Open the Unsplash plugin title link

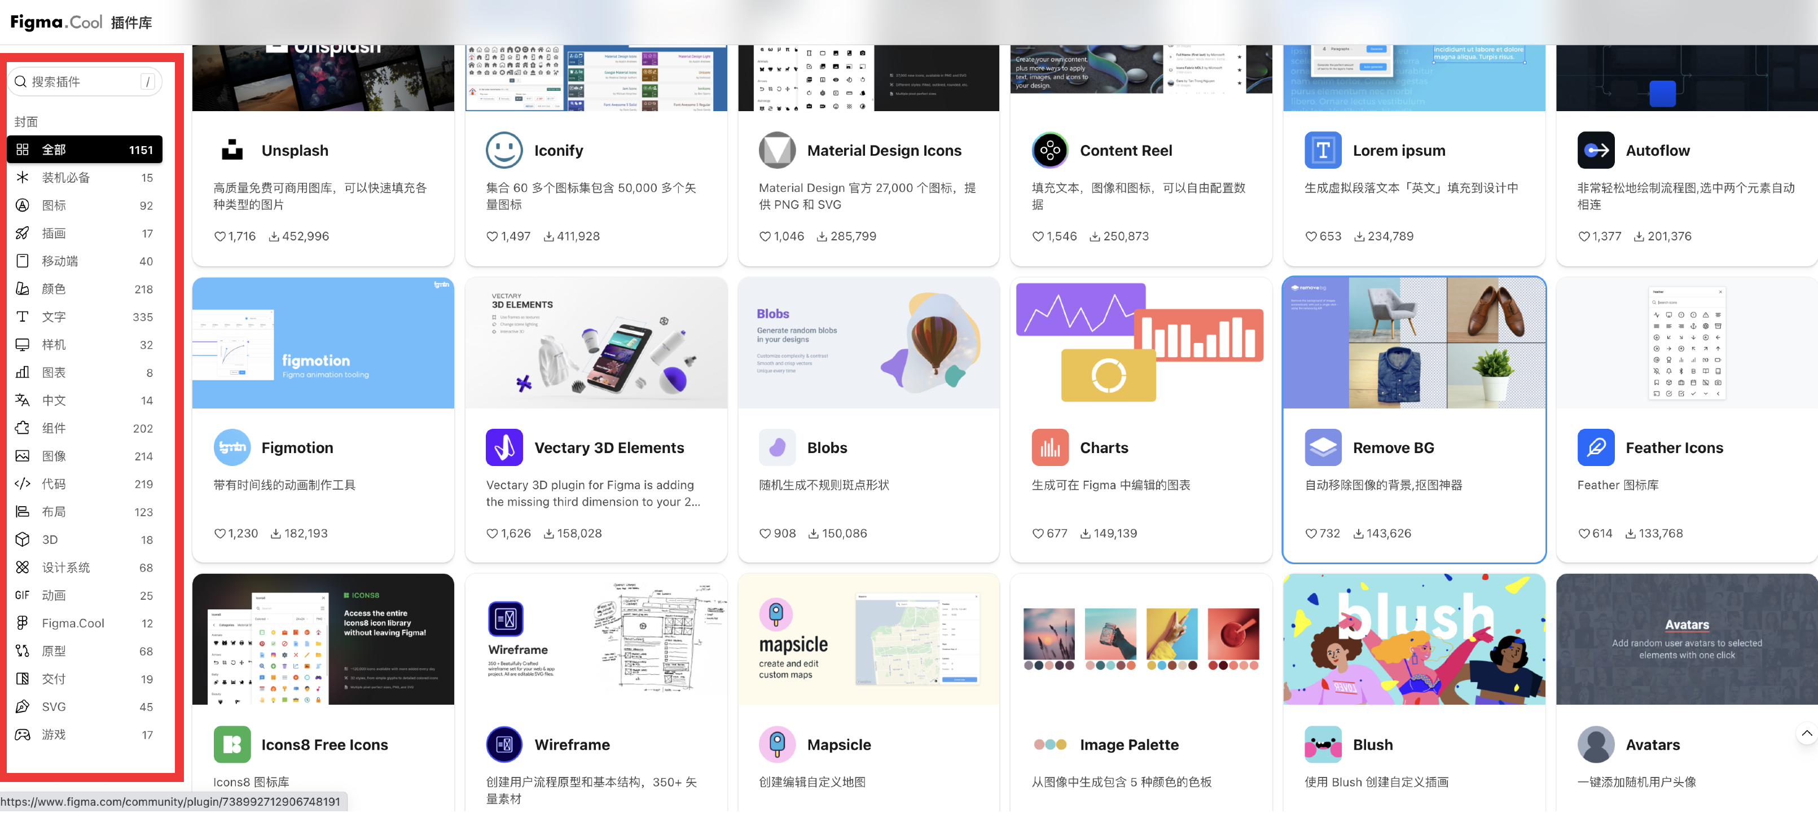point(295,151)
